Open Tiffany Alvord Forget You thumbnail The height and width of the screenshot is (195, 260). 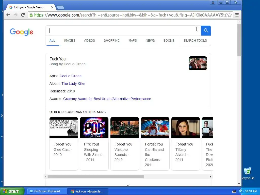tap(186, 128)
